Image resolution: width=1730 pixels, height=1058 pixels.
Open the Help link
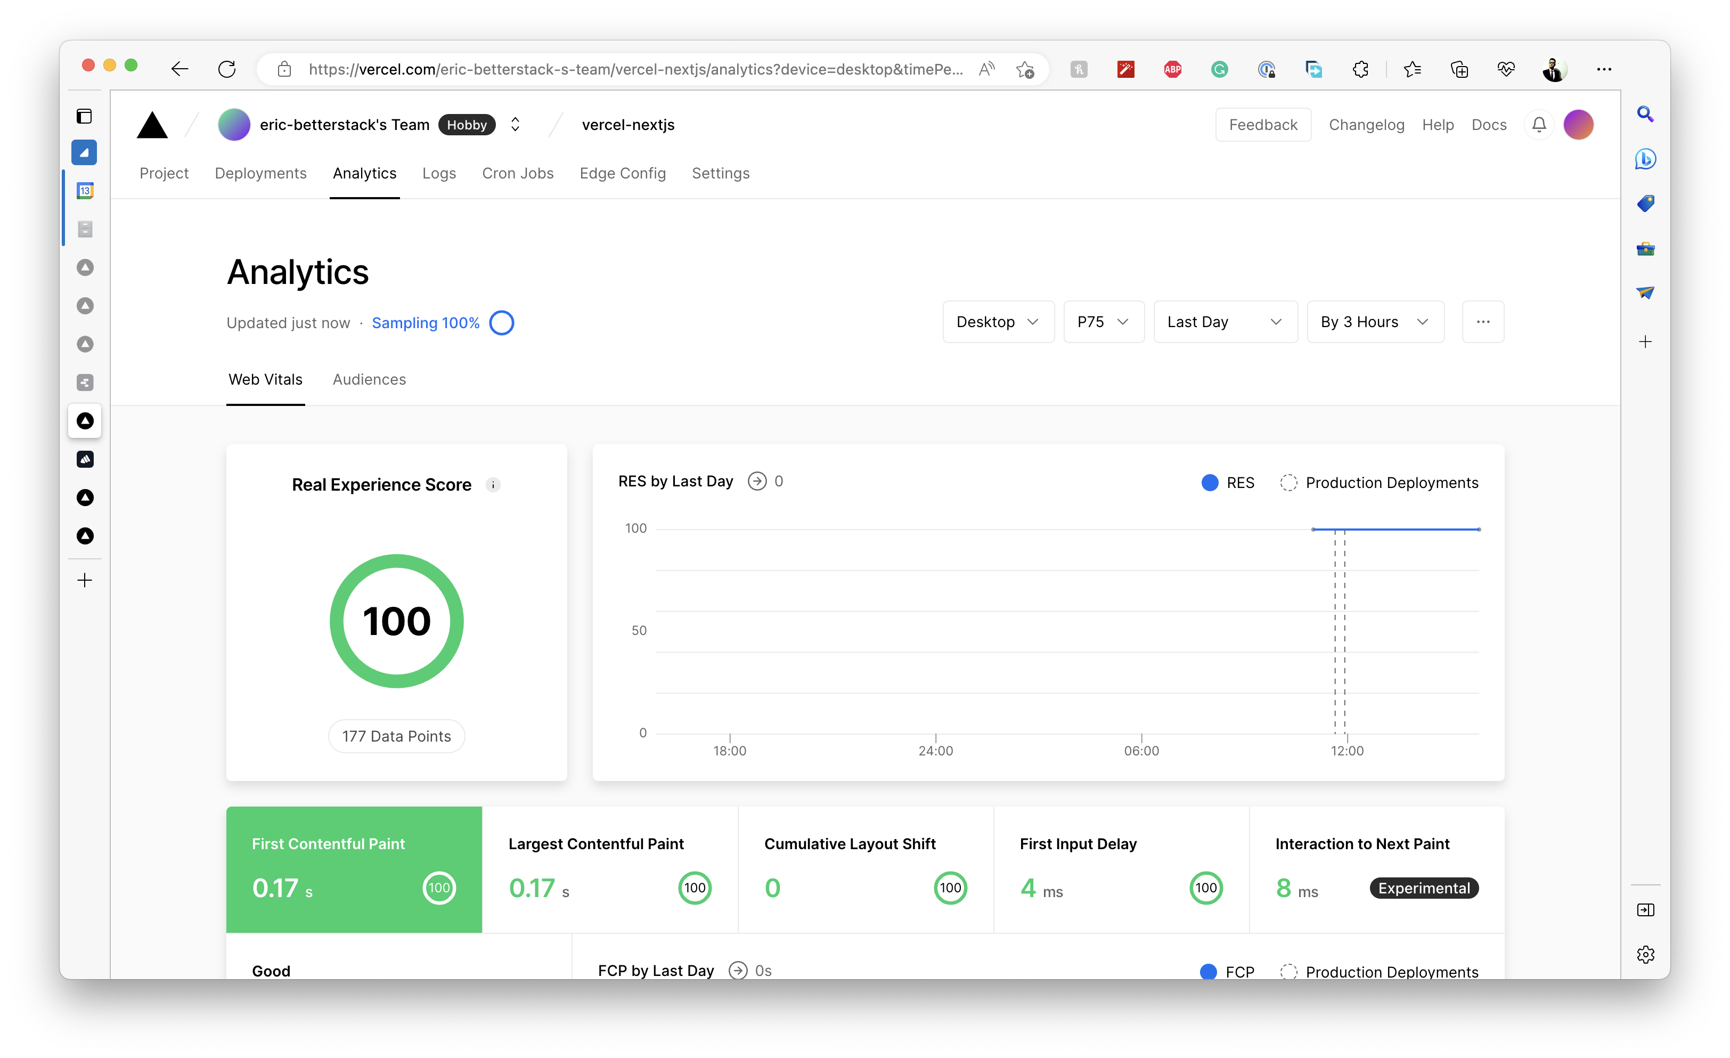pos(1437,124)
